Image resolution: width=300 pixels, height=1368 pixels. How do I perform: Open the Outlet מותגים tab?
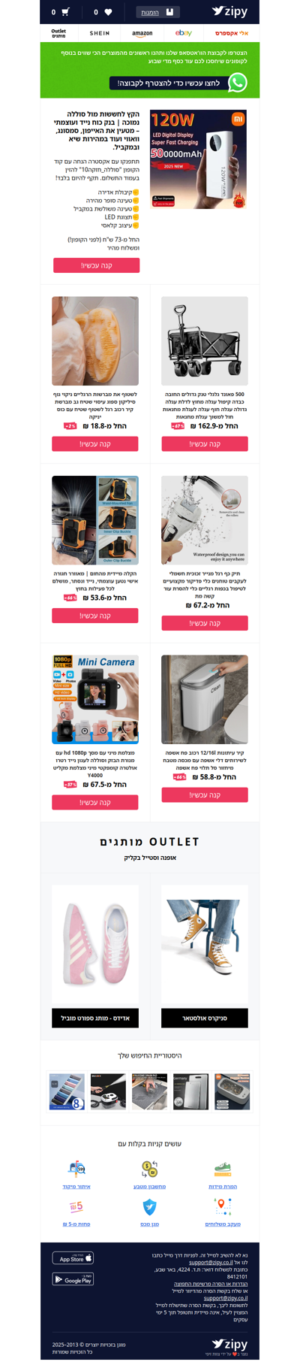pyautogui.click(x=58, y=33)
